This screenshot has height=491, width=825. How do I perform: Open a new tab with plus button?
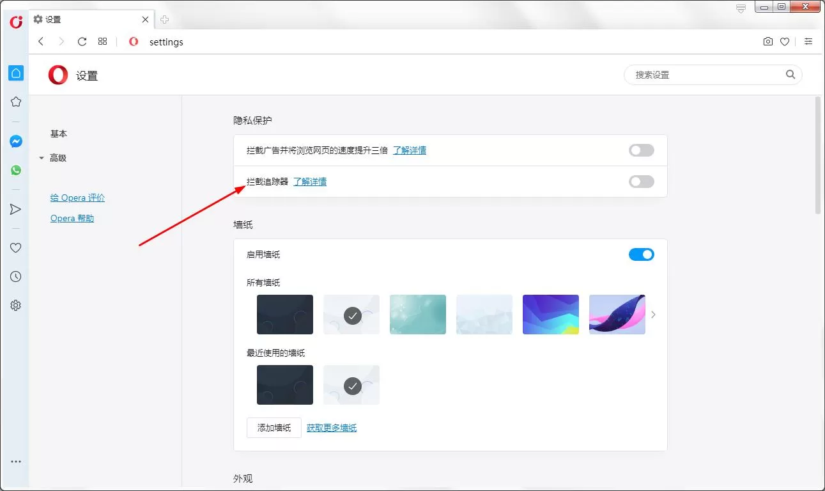pos(164,20)
